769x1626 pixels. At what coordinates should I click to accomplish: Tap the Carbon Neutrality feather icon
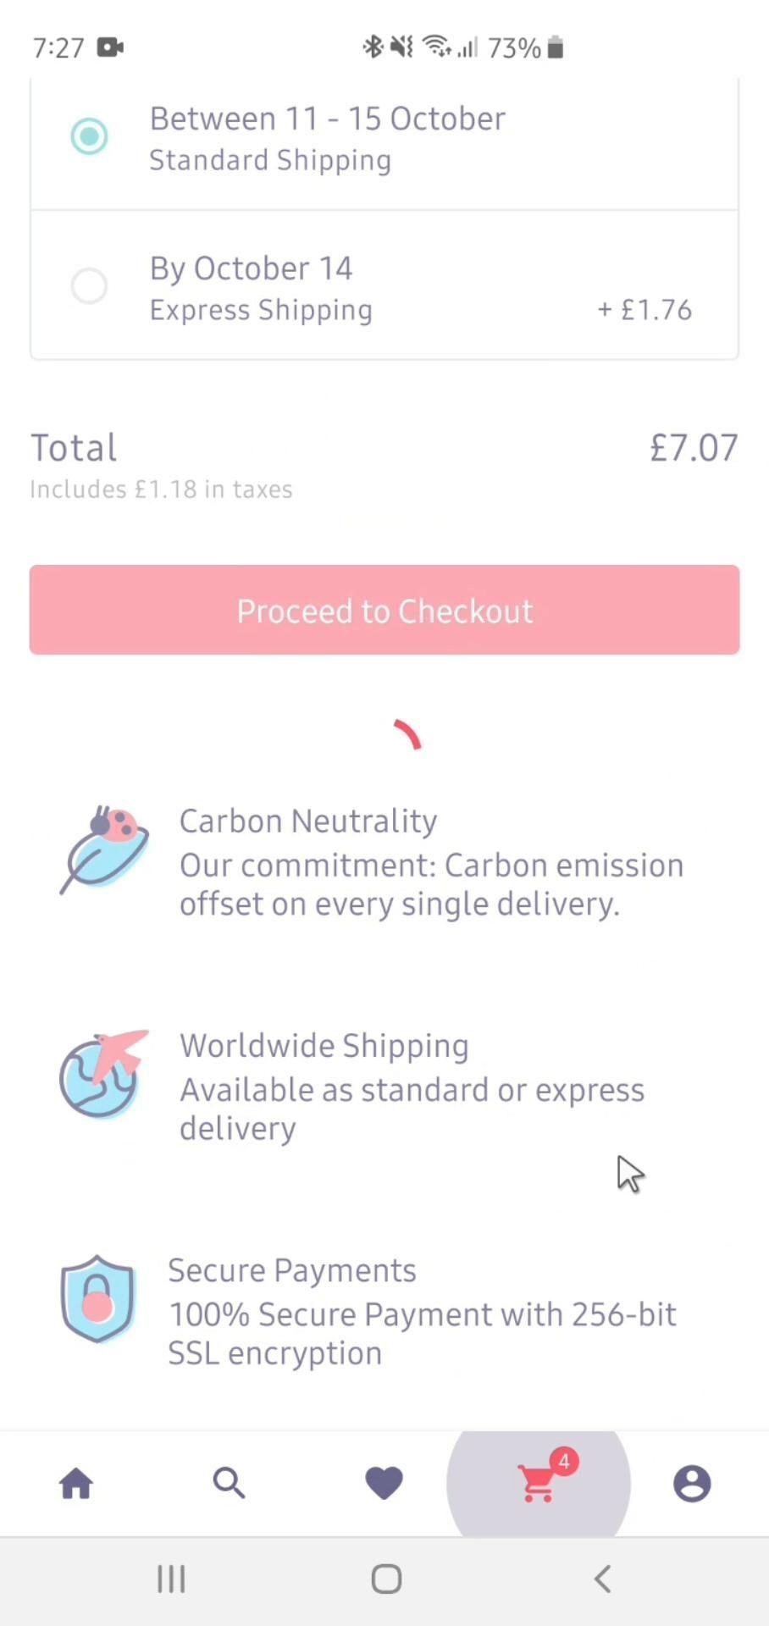click(x=104, y=849)
